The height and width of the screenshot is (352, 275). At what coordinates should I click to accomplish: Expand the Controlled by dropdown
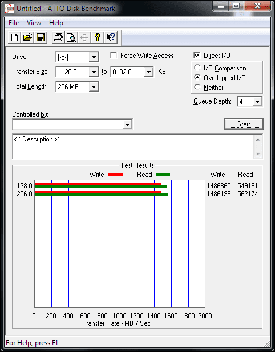[x=127, y=124]
